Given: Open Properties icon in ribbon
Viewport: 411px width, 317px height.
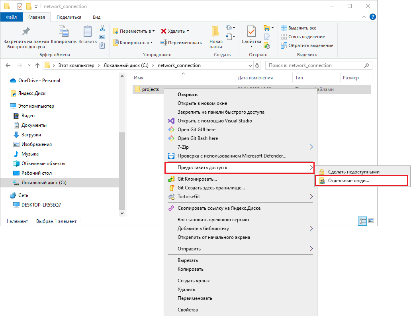Looking at the screenshot, I should [251, 32].
